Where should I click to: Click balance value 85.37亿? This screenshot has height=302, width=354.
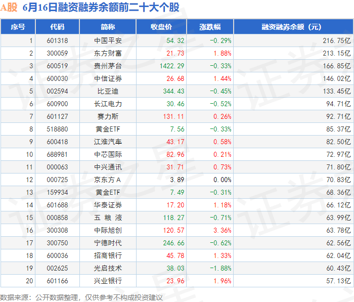coord(338,129)
